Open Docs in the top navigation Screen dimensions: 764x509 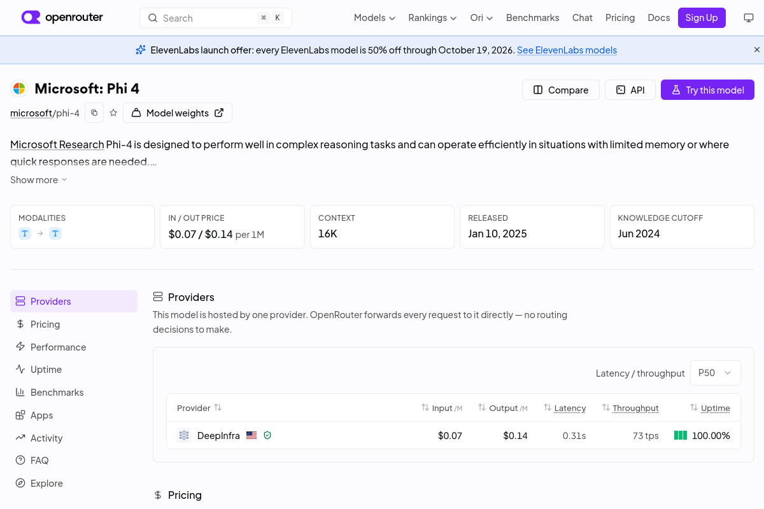[x=659, y=18]
